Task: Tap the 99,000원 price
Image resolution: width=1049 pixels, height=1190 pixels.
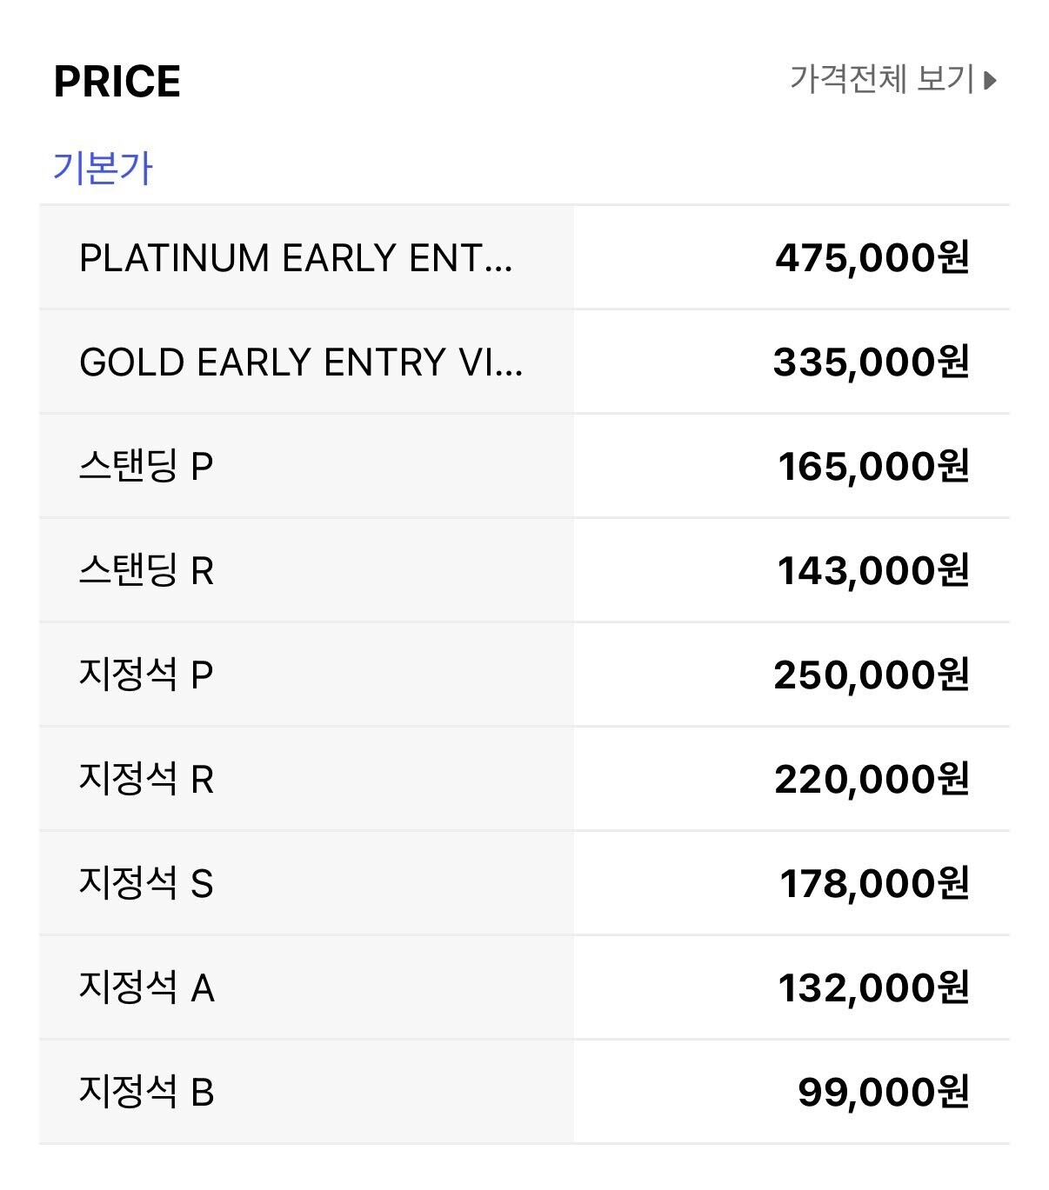Action: point(883,1093)
